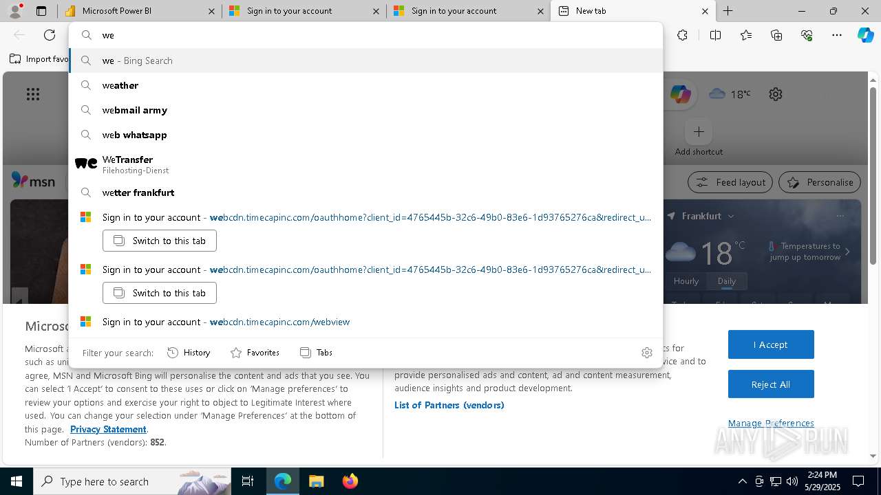Click the Feed layout button
This screenshot has height=495, width=881.
731,182
